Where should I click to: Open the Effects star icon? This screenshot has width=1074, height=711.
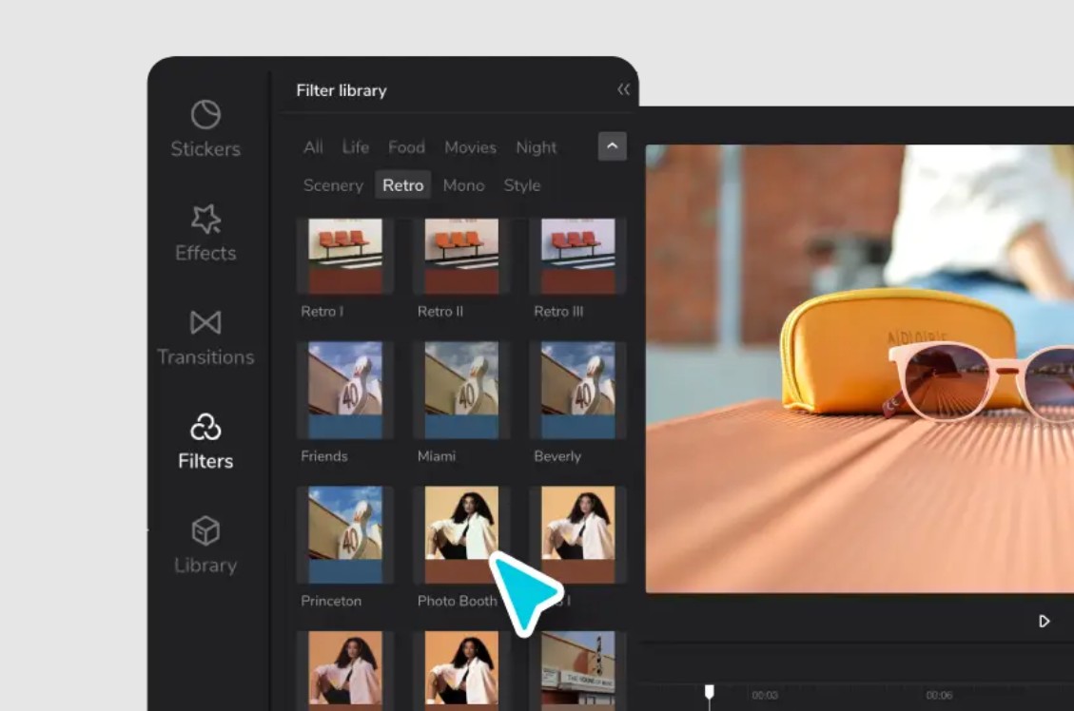205,219
